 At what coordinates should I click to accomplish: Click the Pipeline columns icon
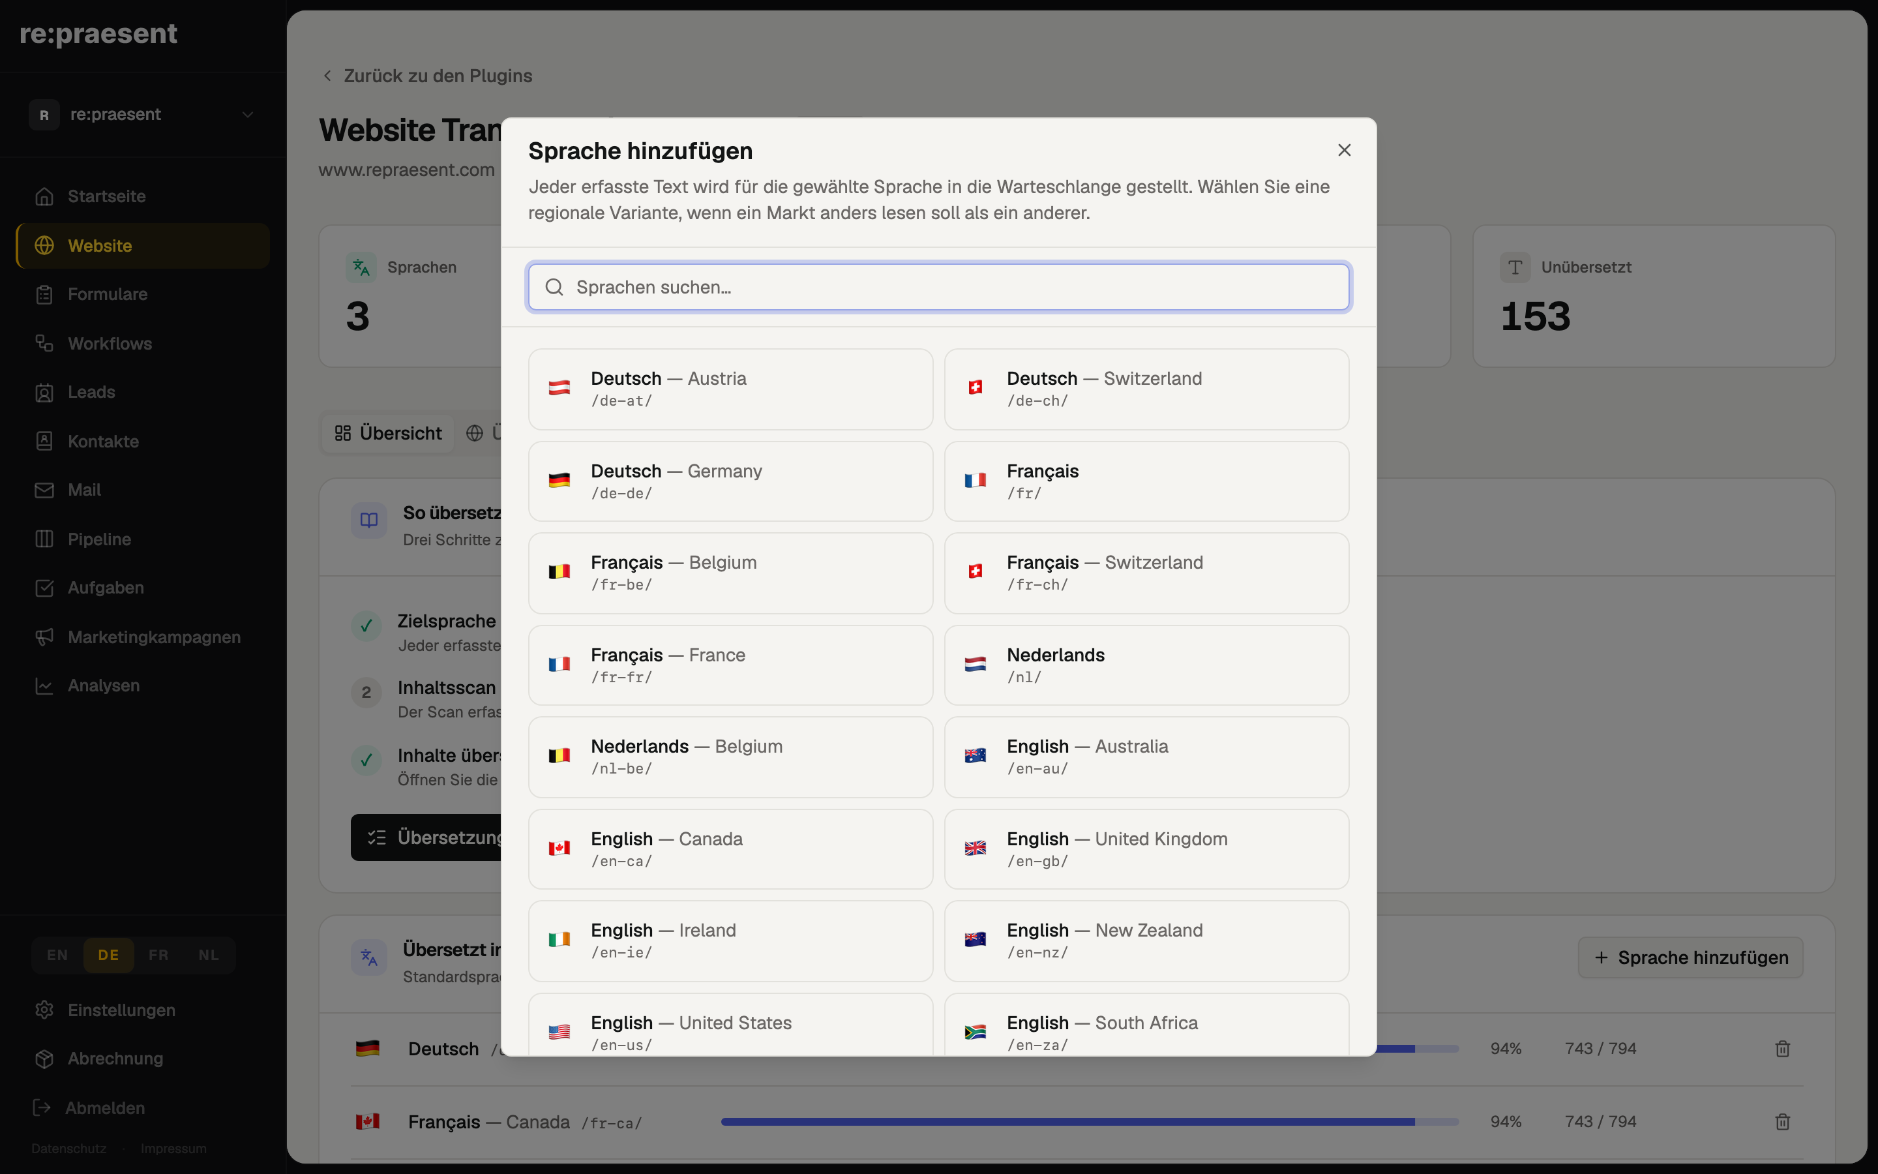pyautogui.click(x=44, y=539)
